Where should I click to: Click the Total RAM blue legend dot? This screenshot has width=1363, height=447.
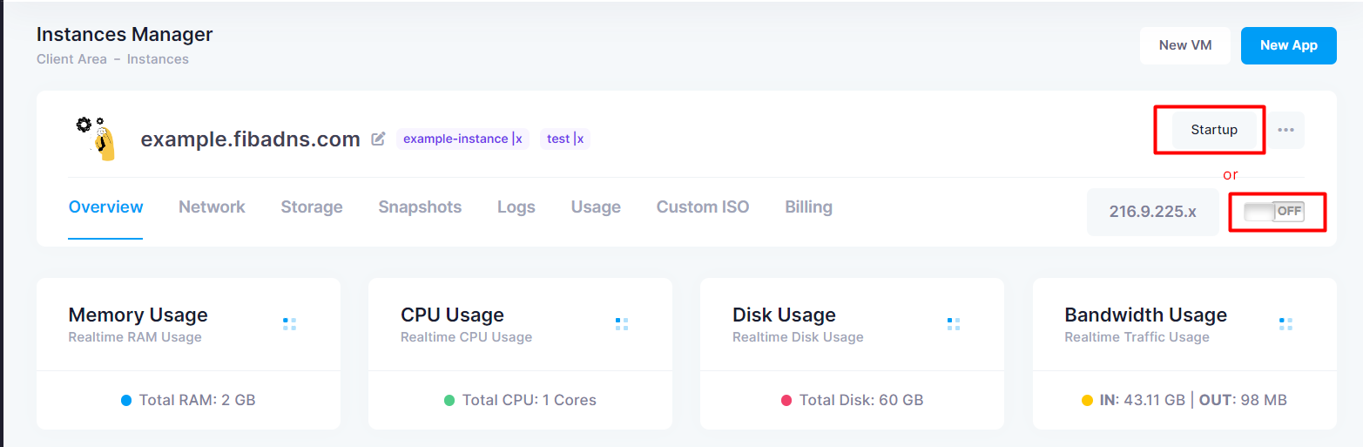click(126, 401)
